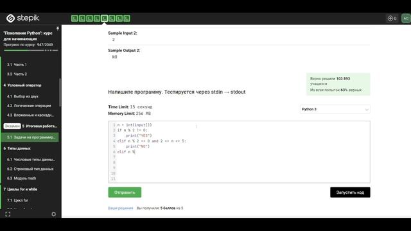Click the sidebar vertical scrollbar
This screenshot has height=231, width=411.
60,92
